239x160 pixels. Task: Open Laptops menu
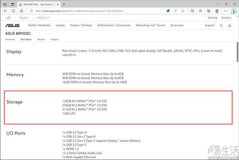(60, 25)
